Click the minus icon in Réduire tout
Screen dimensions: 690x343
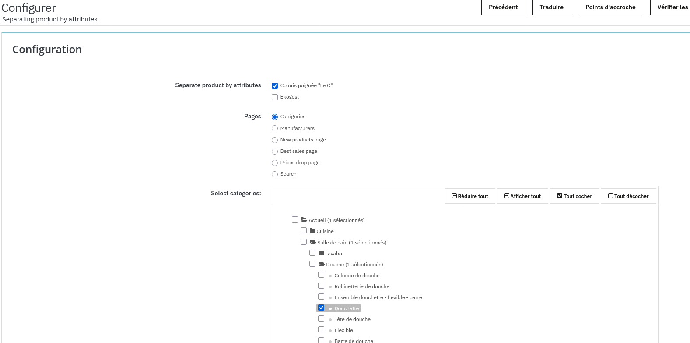[454, 196]
